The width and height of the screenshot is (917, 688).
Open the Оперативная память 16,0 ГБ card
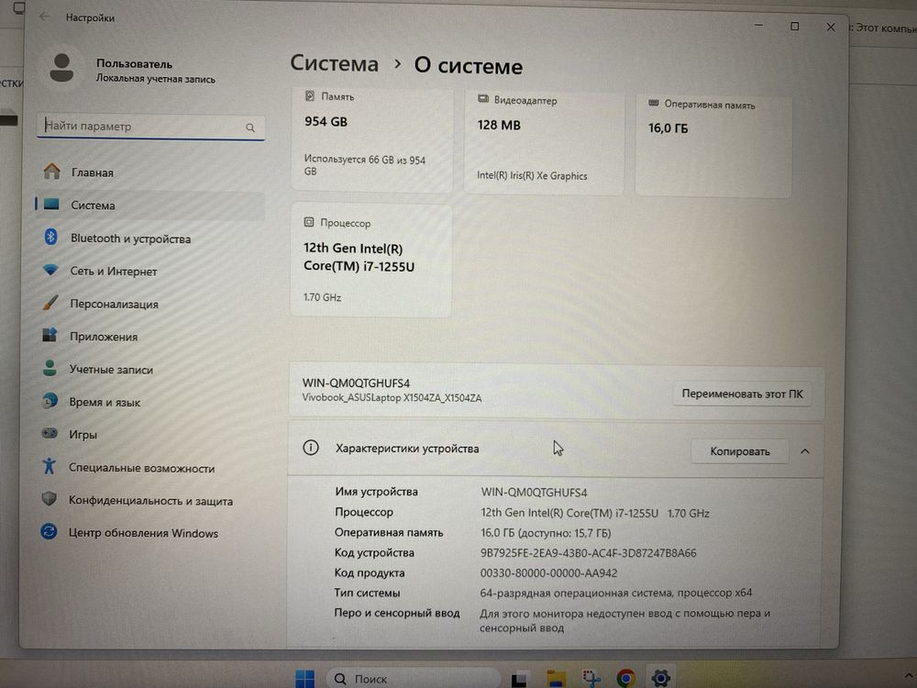pyautogui.click(x=713, y=146)
